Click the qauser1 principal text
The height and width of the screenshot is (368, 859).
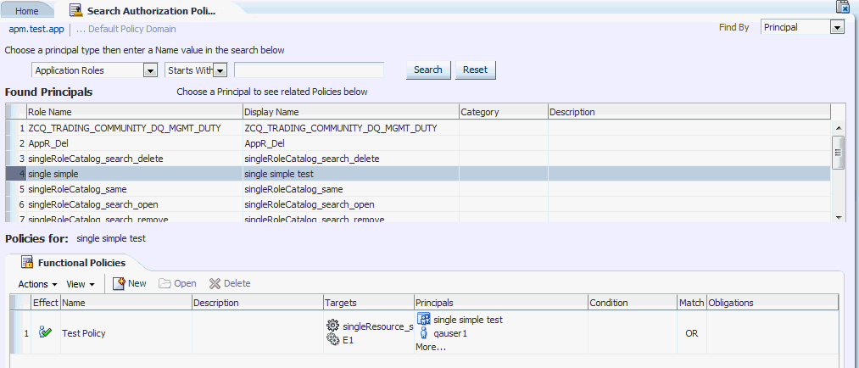(x=450, y=333)
